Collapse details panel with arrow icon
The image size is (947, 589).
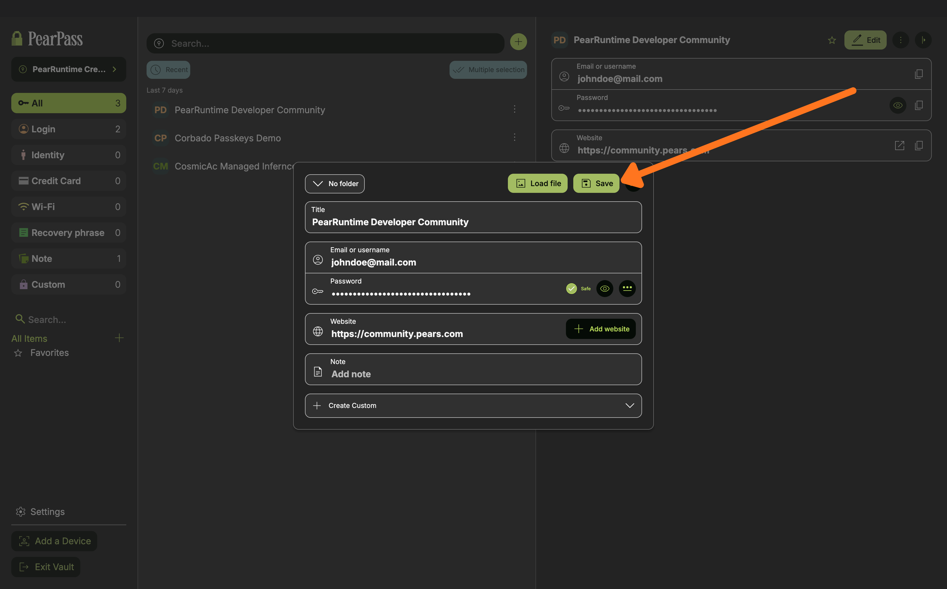point(923,40)
